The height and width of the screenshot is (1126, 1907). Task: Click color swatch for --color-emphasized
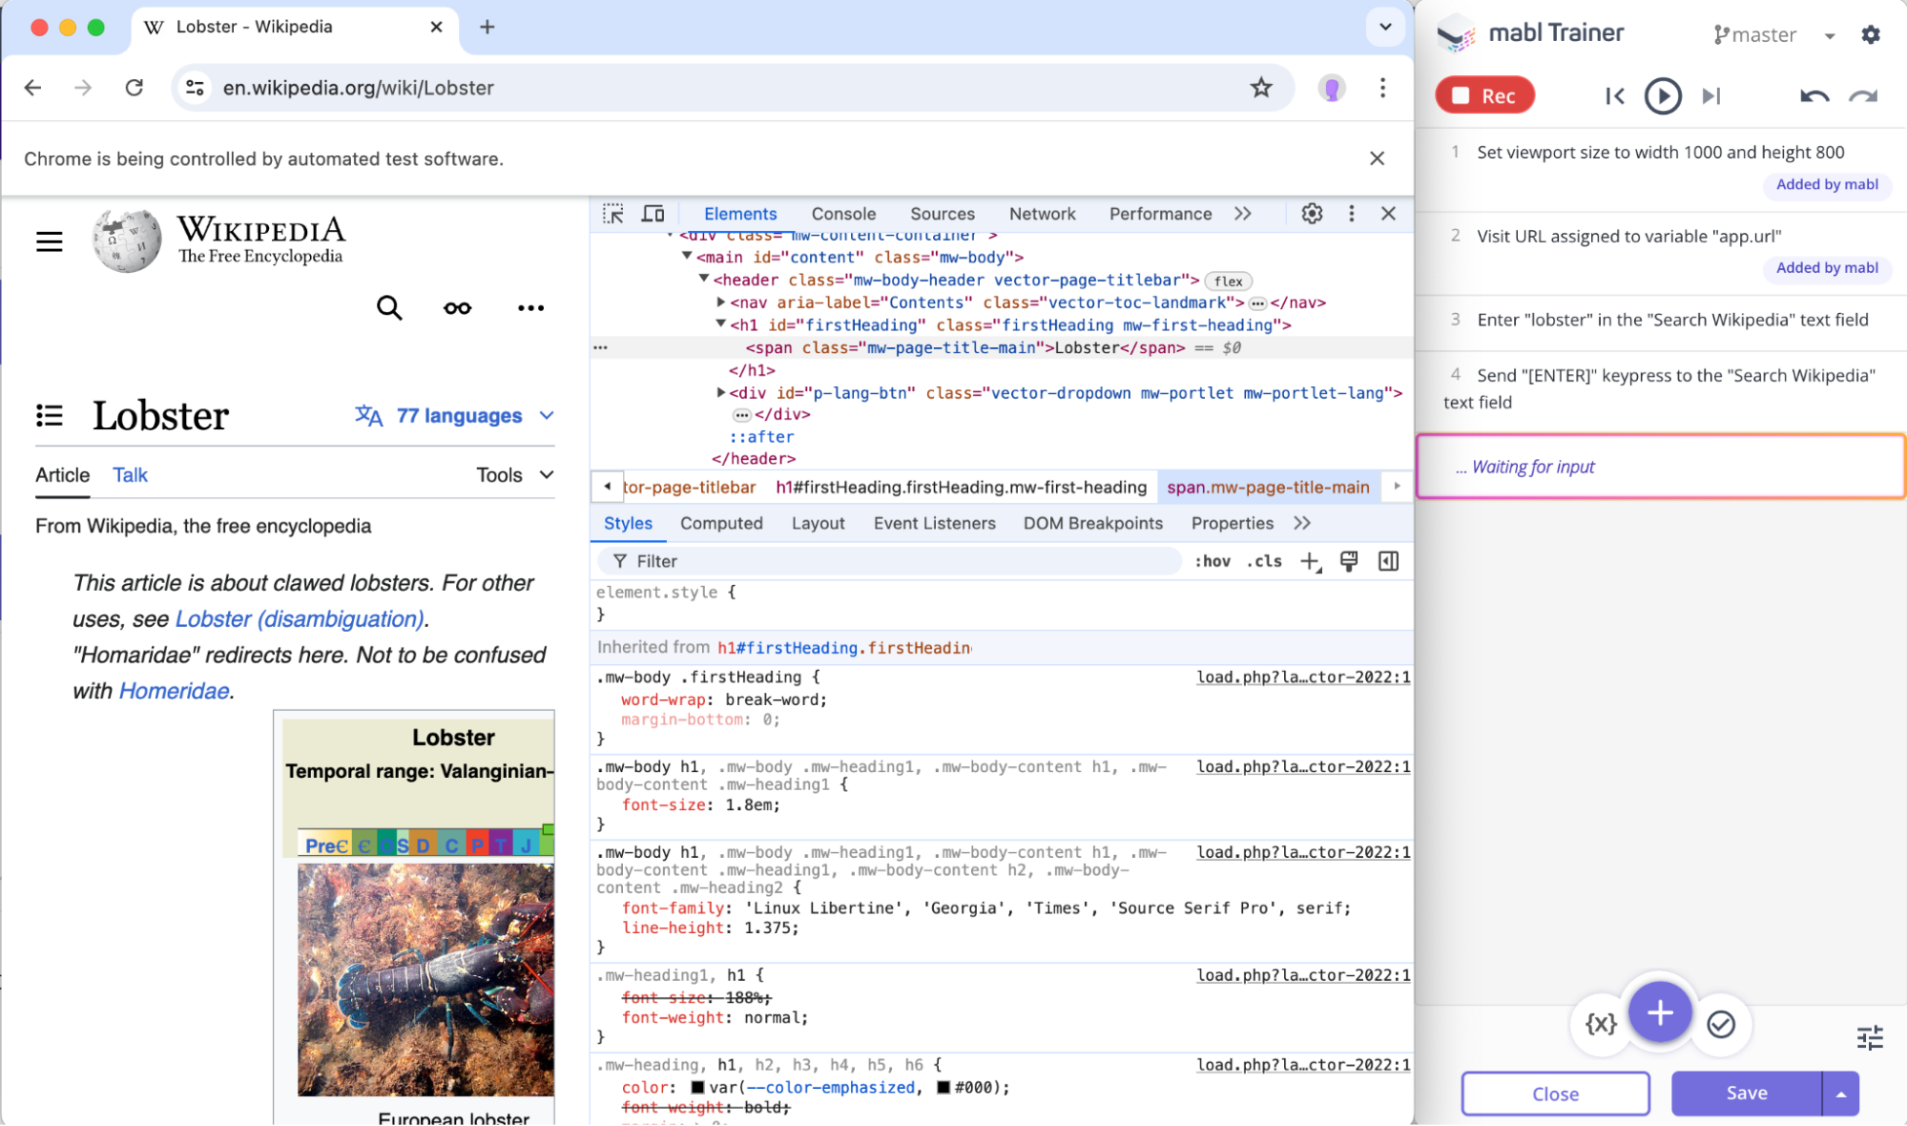pyautogui.click(x=697, y=1087)
